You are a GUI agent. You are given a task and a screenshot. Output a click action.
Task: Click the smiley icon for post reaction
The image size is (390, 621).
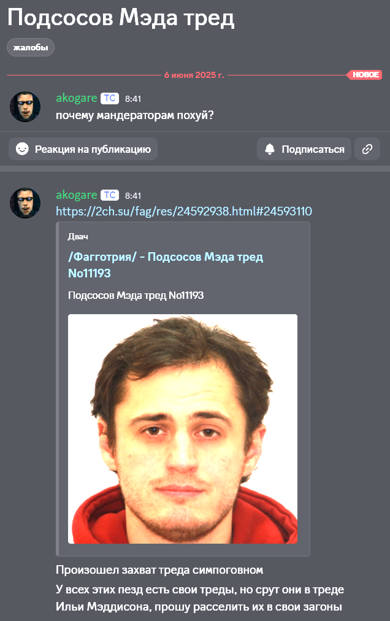coord(22,149)
